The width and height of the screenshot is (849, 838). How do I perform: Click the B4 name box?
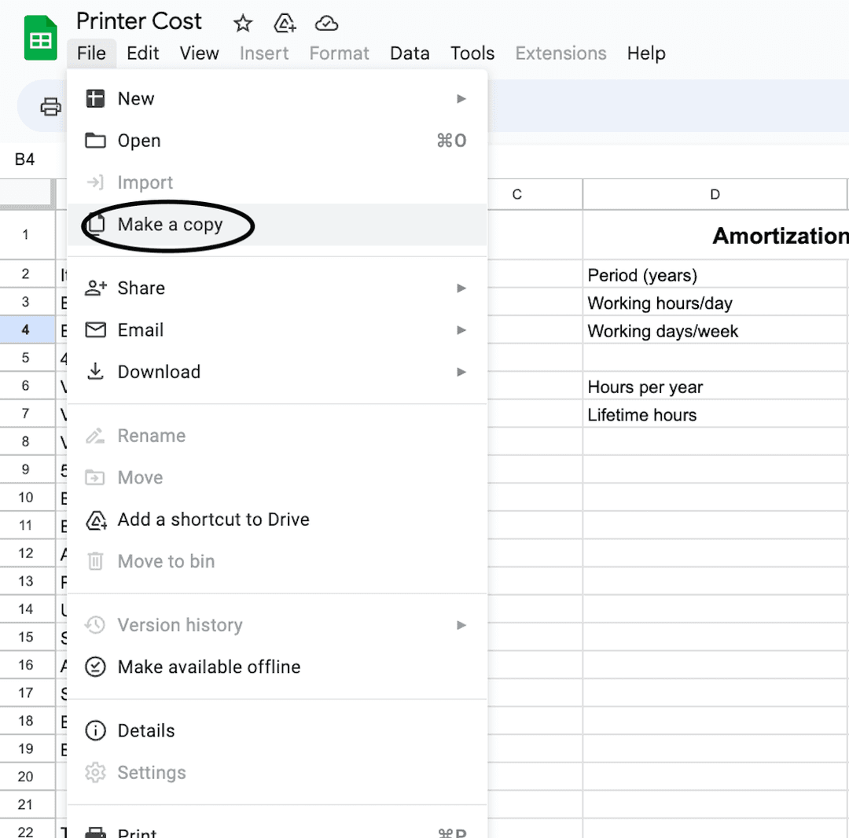[25, 160]
